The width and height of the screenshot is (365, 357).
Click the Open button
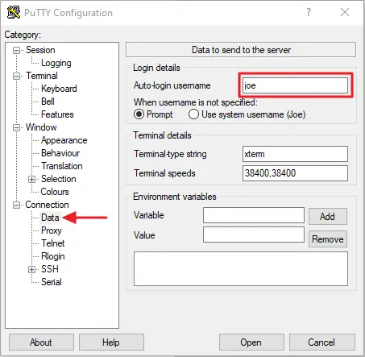(251, 342)
